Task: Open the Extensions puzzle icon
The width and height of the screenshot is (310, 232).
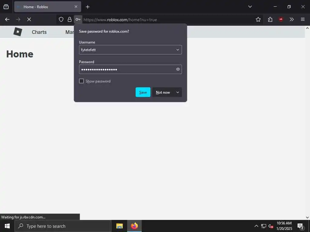Action: (270, 19)
